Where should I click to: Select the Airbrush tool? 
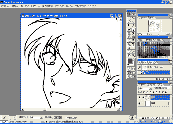click(x=129, y=30)
